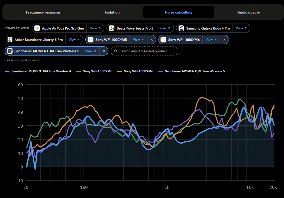Screen dimensions: 284x198
Task: View Samsung Galaxy Buds 4 Pro page
Action: (241, 28)
